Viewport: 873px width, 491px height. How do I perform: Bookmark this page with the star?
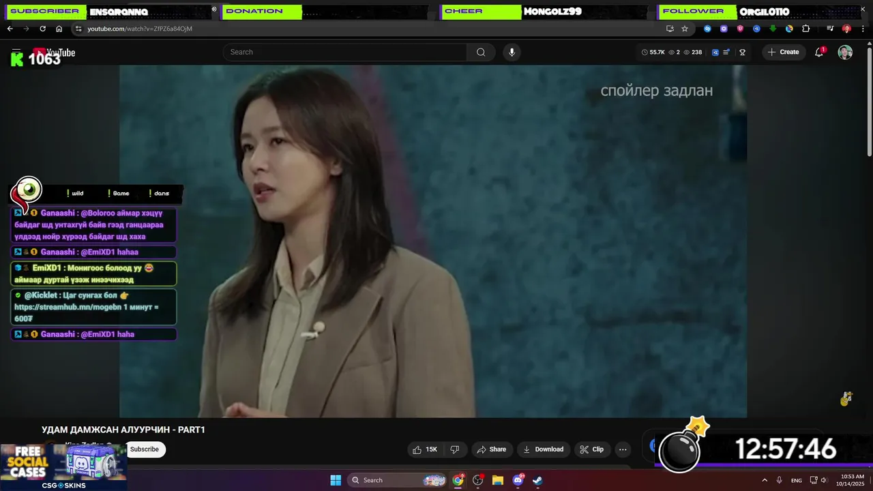point(685,29)
